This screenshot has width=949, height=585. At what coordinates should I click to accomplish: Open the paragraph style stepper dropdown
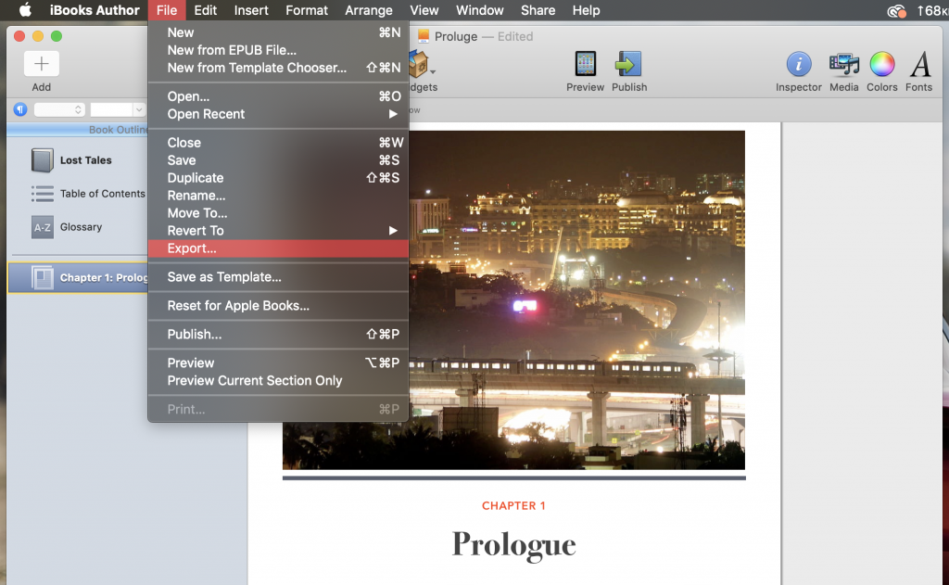tap(59, 109)
